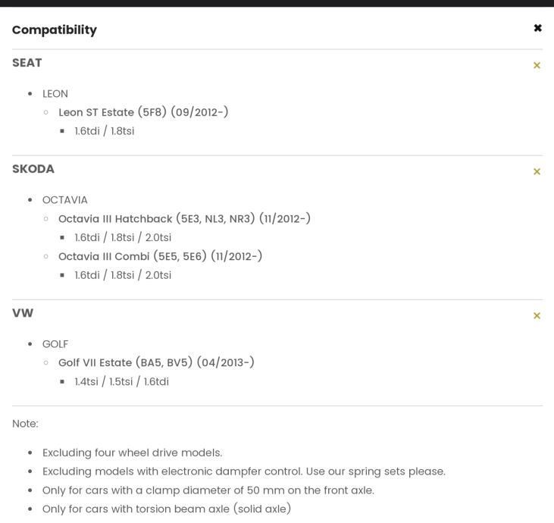Viewport: 554px width, 523px height.
Task: Close the Compatibility panel with black X
Action: pos(537,28)
